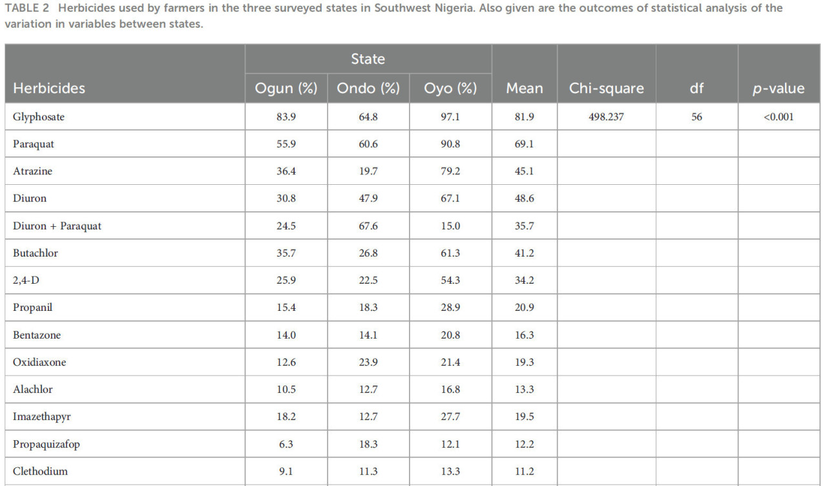Image resolution: width=827 pixels, height=486 pixels.
Task: Select the Glyphosate row label
Action: (39, 117)
